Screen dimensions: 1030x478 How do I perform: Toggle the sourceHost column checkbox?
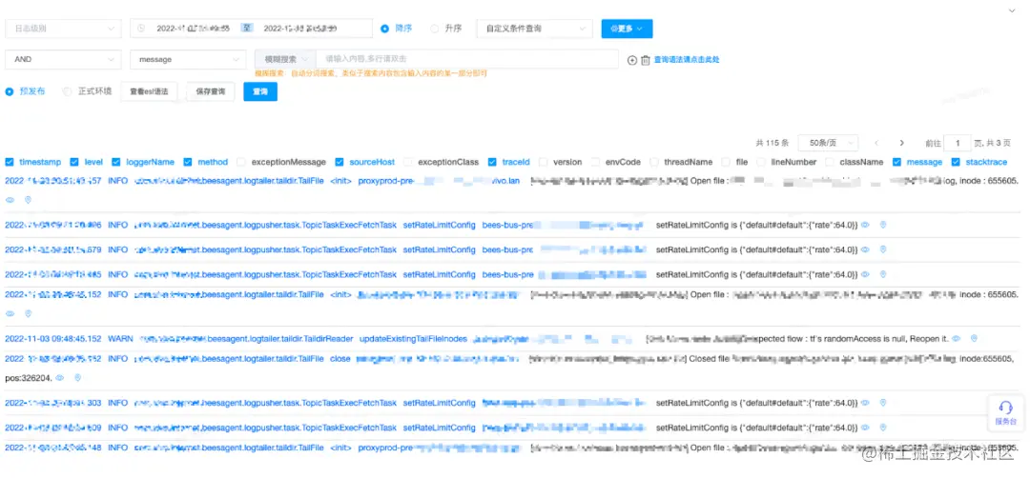pyautogui.click(x=339, y=162)
